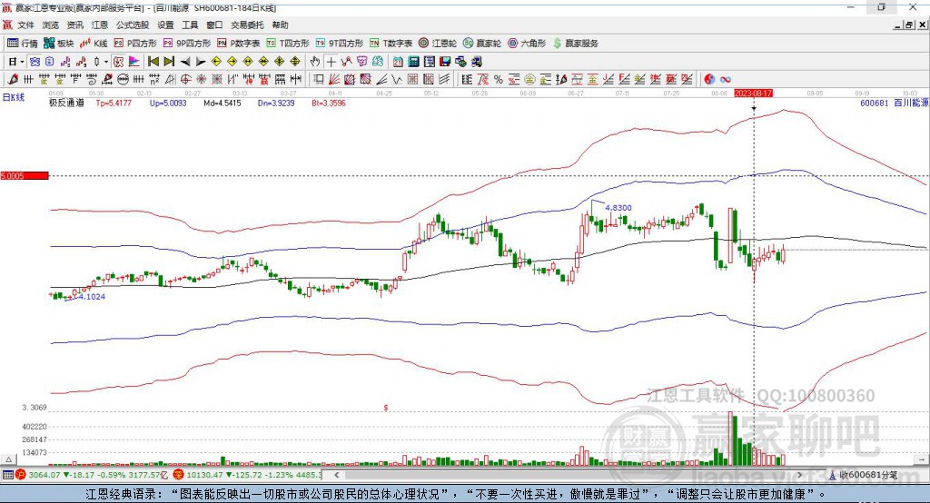Open the 资讯 menu
This screenshot has width=930, height=503.
[x=74, y=25]
